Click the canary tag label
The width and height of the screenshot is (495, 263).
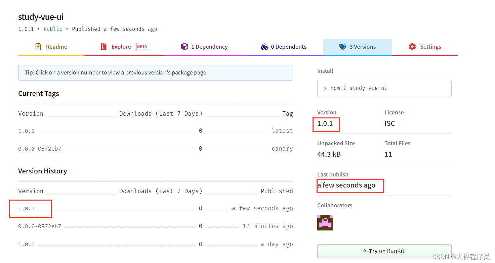(x=282, y=149)
